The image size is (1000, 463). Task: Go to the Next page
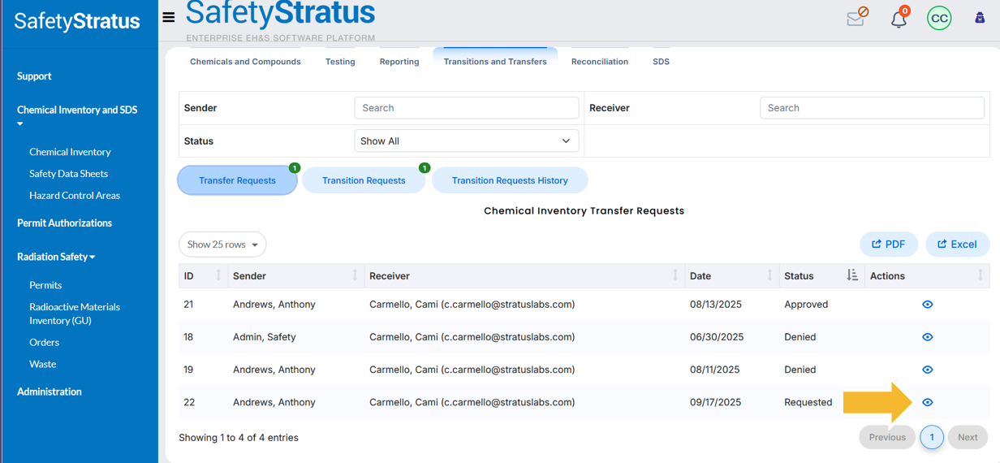(x=968, y=437)
